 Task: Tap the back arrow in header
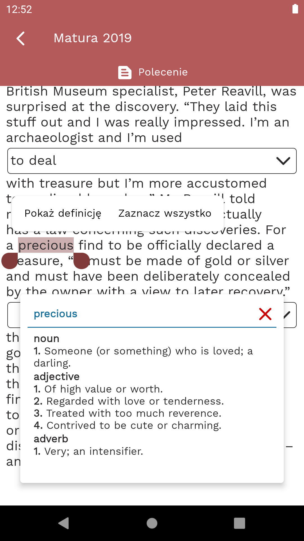click(21, 38)
